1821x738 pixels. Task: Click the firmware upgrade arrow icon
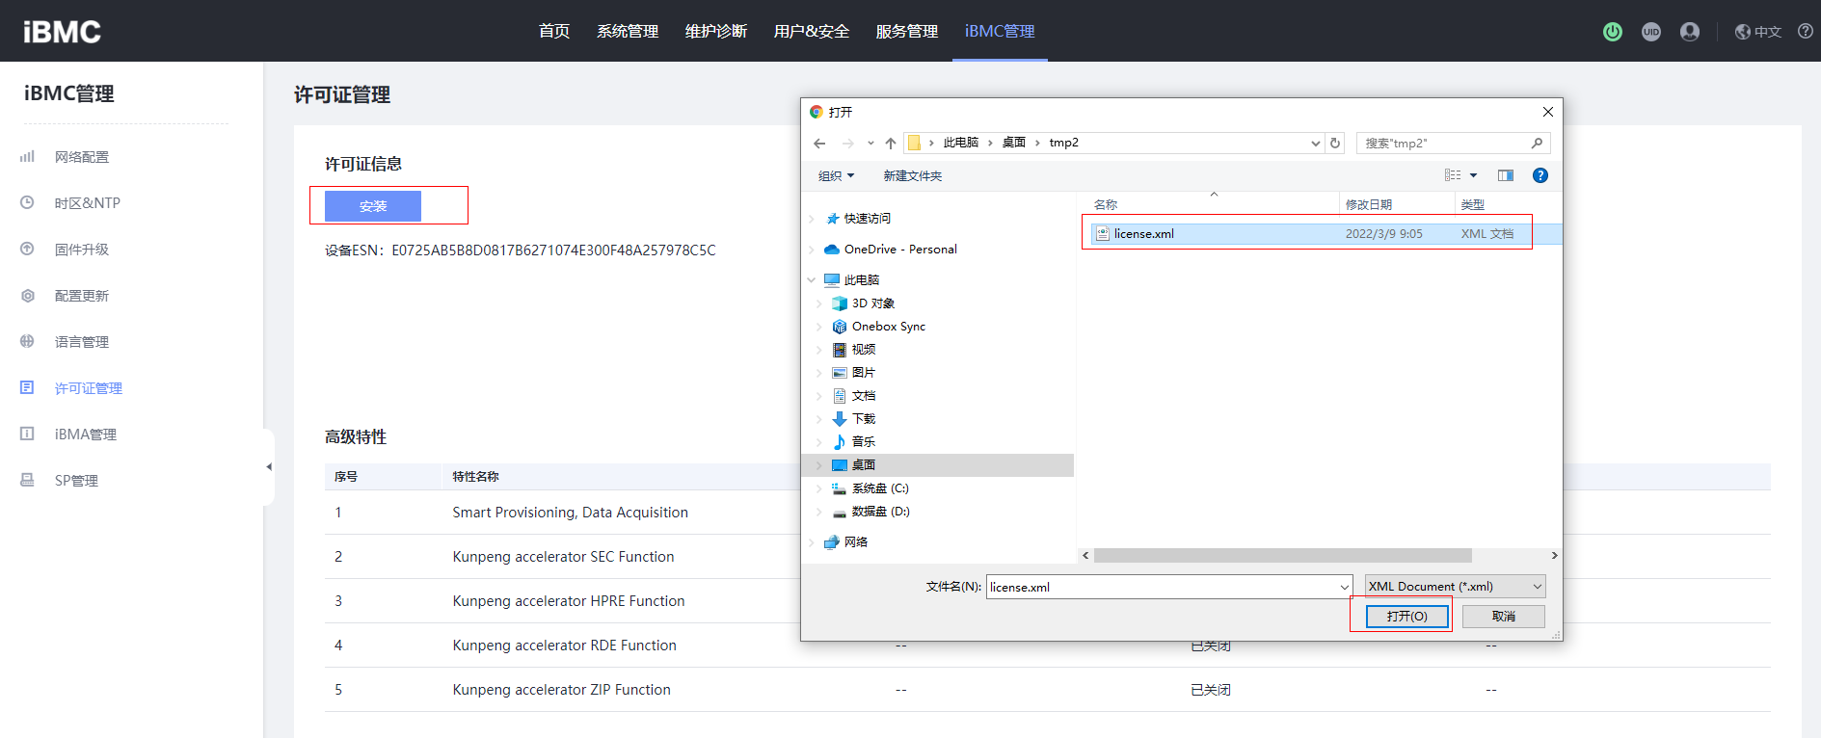pyautogui.click(x=27, y=249)
